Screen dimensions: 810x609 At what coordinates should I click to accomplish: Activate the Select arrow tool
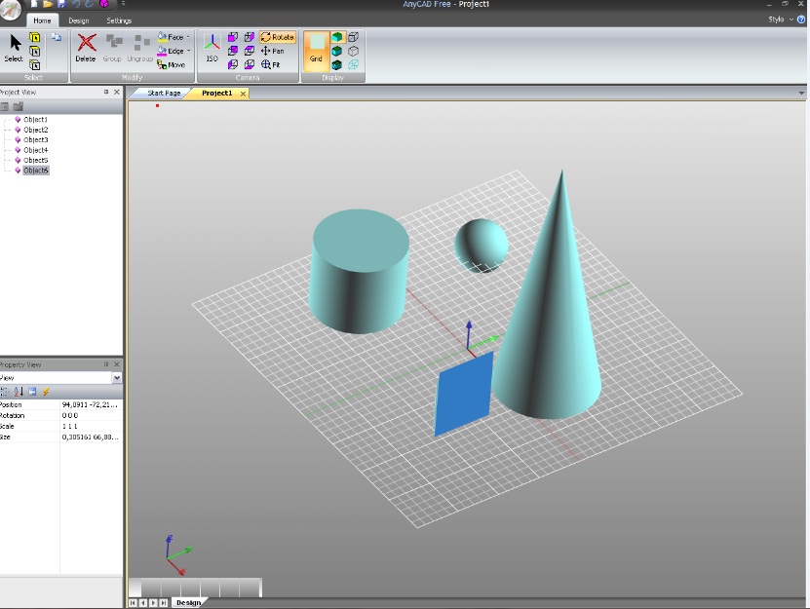[x=14, y=48]
